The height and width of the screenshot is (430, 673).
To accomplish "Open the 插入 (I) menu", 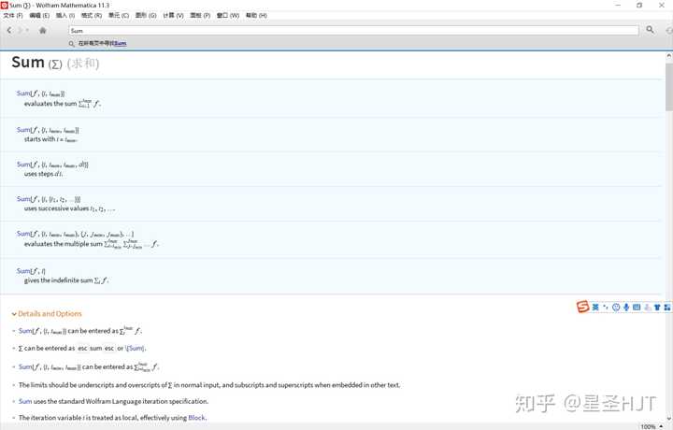I will point(65,16).
